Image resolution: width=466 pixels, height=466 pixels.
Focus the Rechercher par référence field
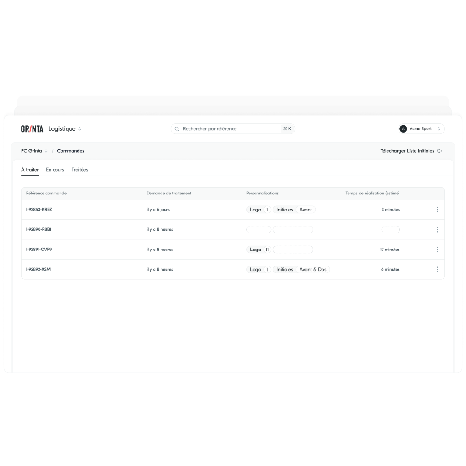(x=229, y=129)
